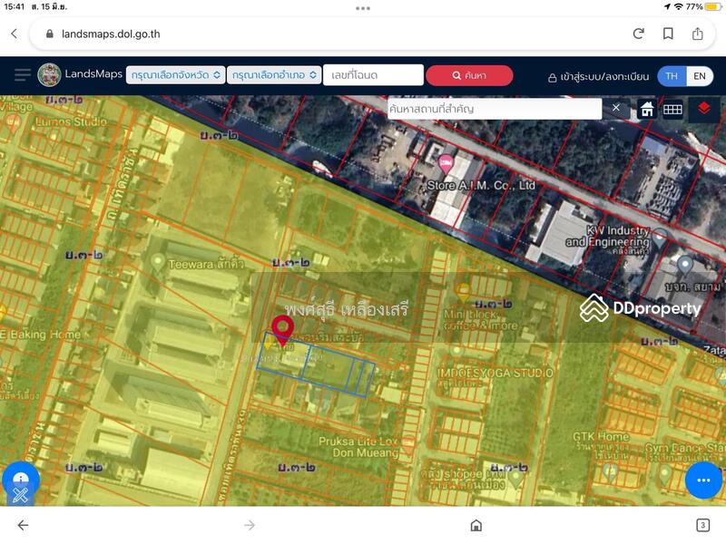The width and height of the screenshot is (726, 544).
Task: Open the login/register link
Action: pyautogui.click(x=599, y=77)
